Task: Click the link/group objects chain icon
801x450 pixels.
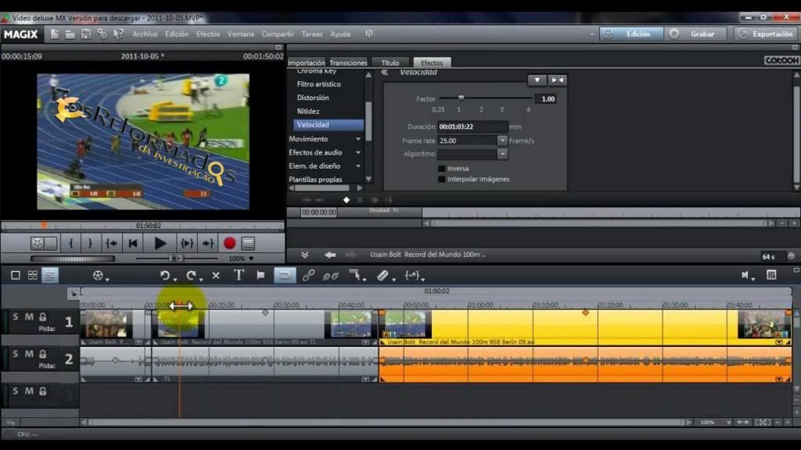Action: [308, 275]
